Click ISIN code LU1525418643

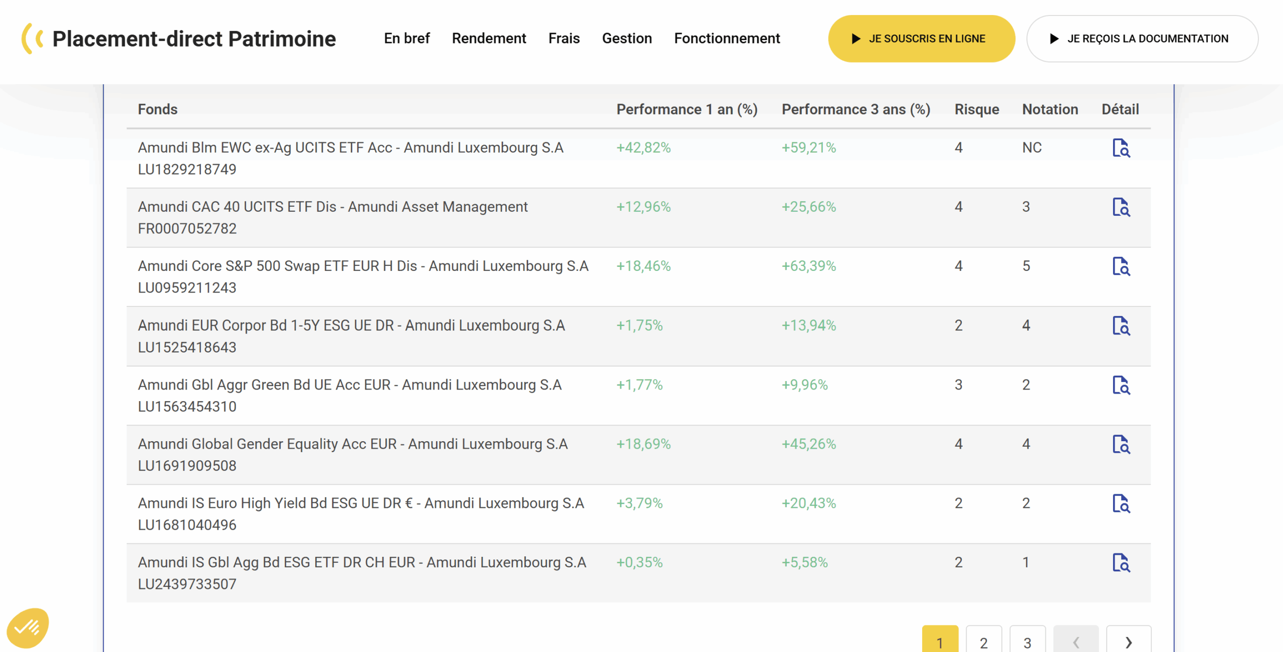(187, 347)
